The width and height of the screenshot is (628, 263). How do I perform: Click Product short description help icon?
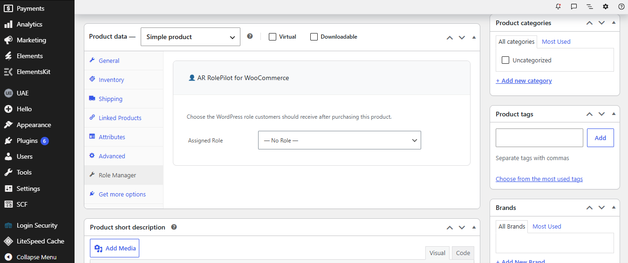(174, 227)
